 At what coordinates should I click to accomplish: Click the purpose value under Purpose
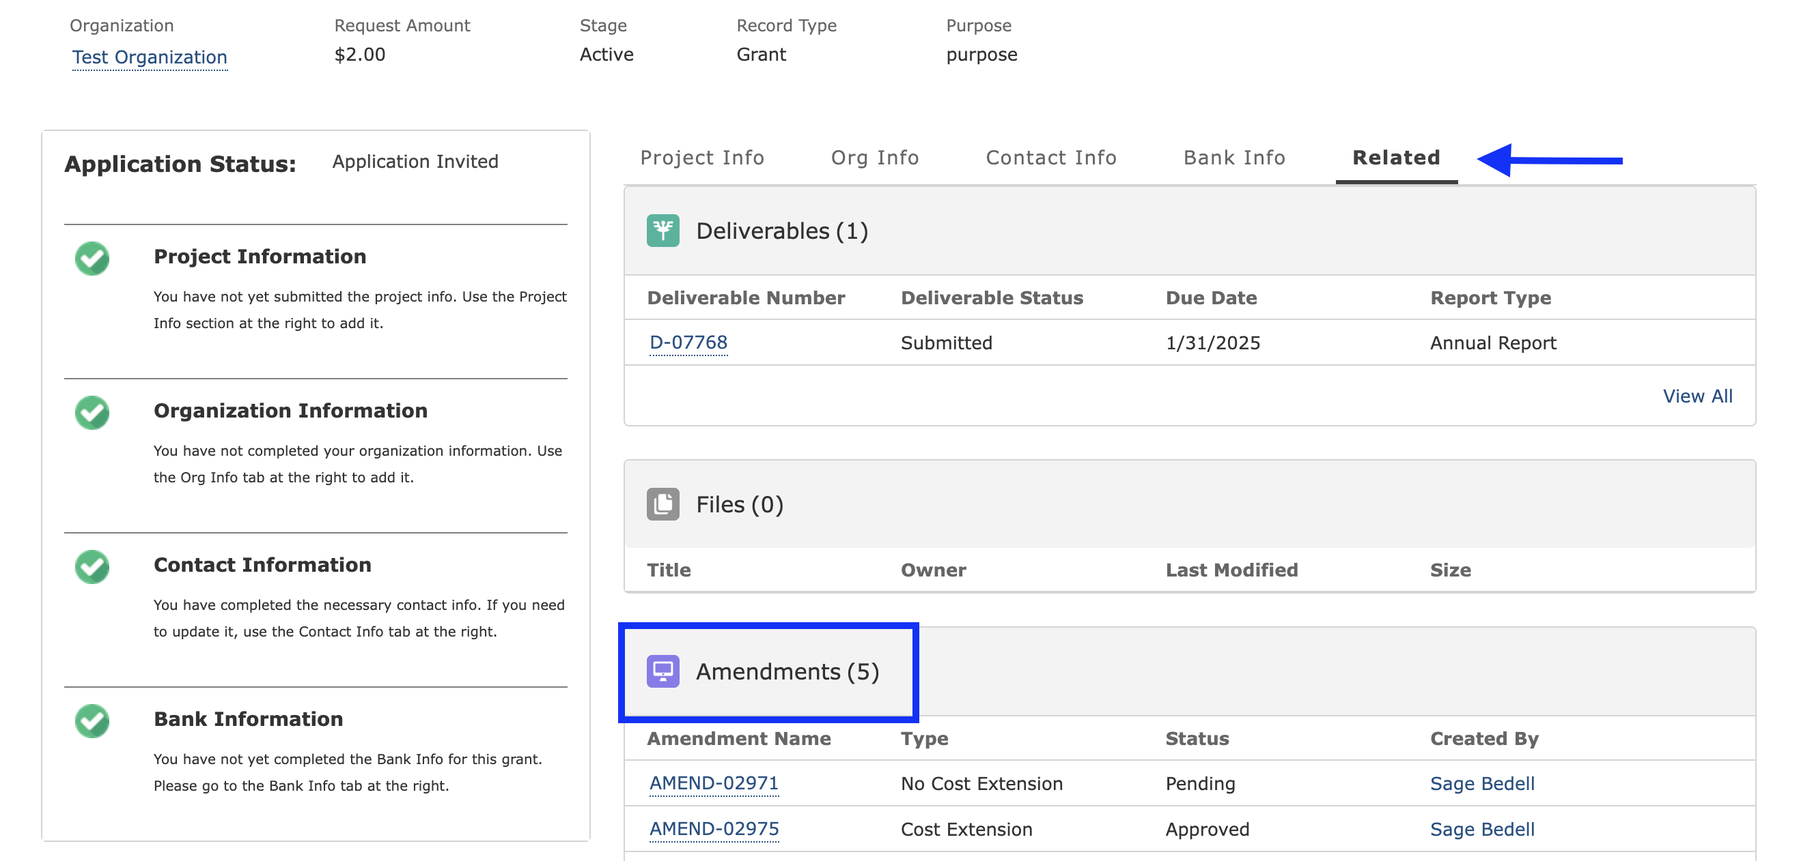[x=981, y=55]
